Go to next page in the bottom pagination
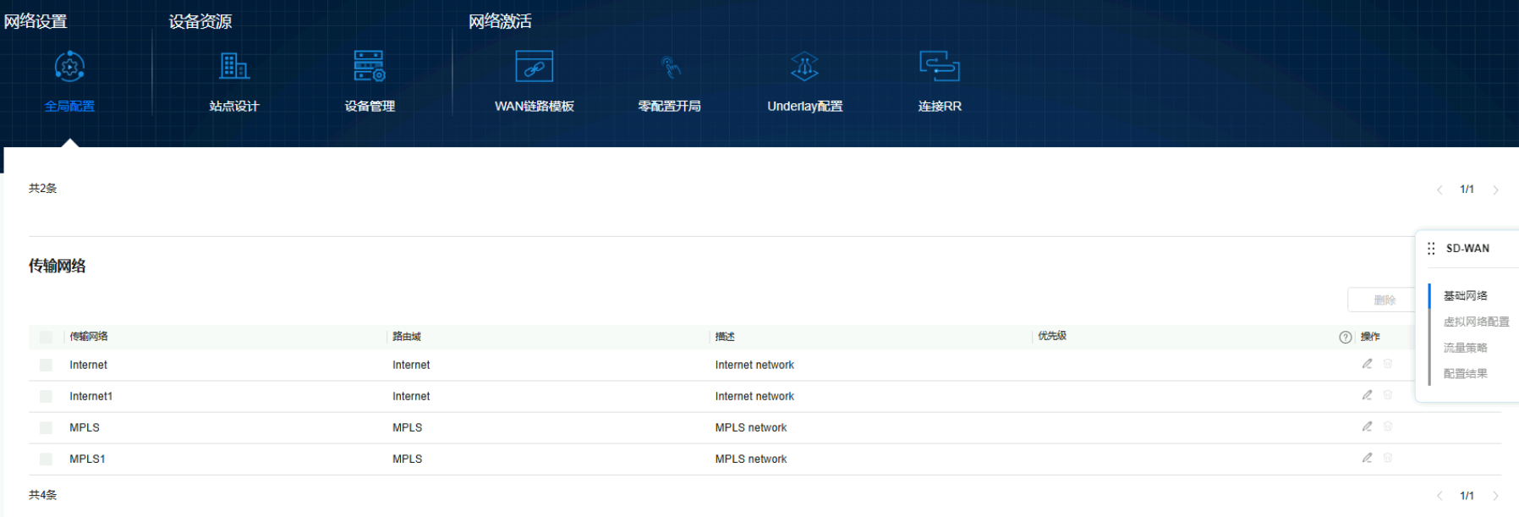This screenshot has height=517, width=1519. [1495, 496]
